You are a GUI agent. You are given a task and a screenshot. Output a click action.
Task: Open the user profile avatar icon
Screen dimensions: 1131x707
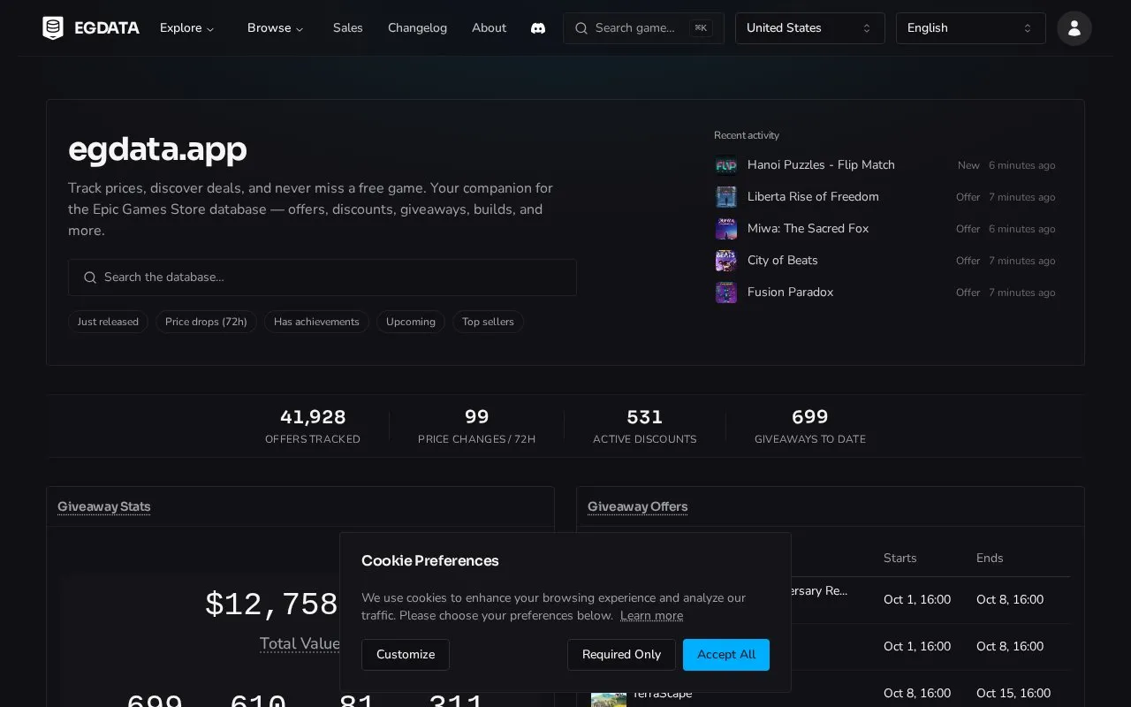tap(1074, 28)
